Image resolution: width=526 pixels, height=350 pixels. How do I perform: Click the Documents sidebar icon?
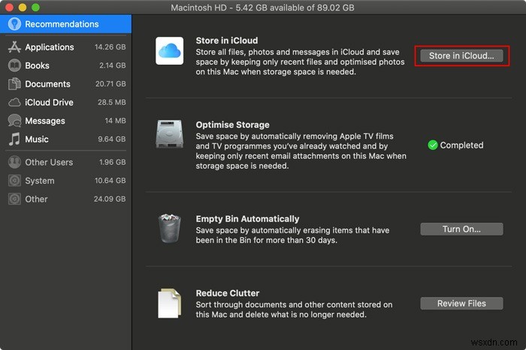[x=14, y=84]
